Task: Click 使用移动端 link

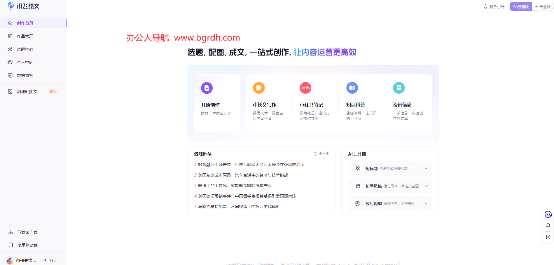Action: [27, 245]
